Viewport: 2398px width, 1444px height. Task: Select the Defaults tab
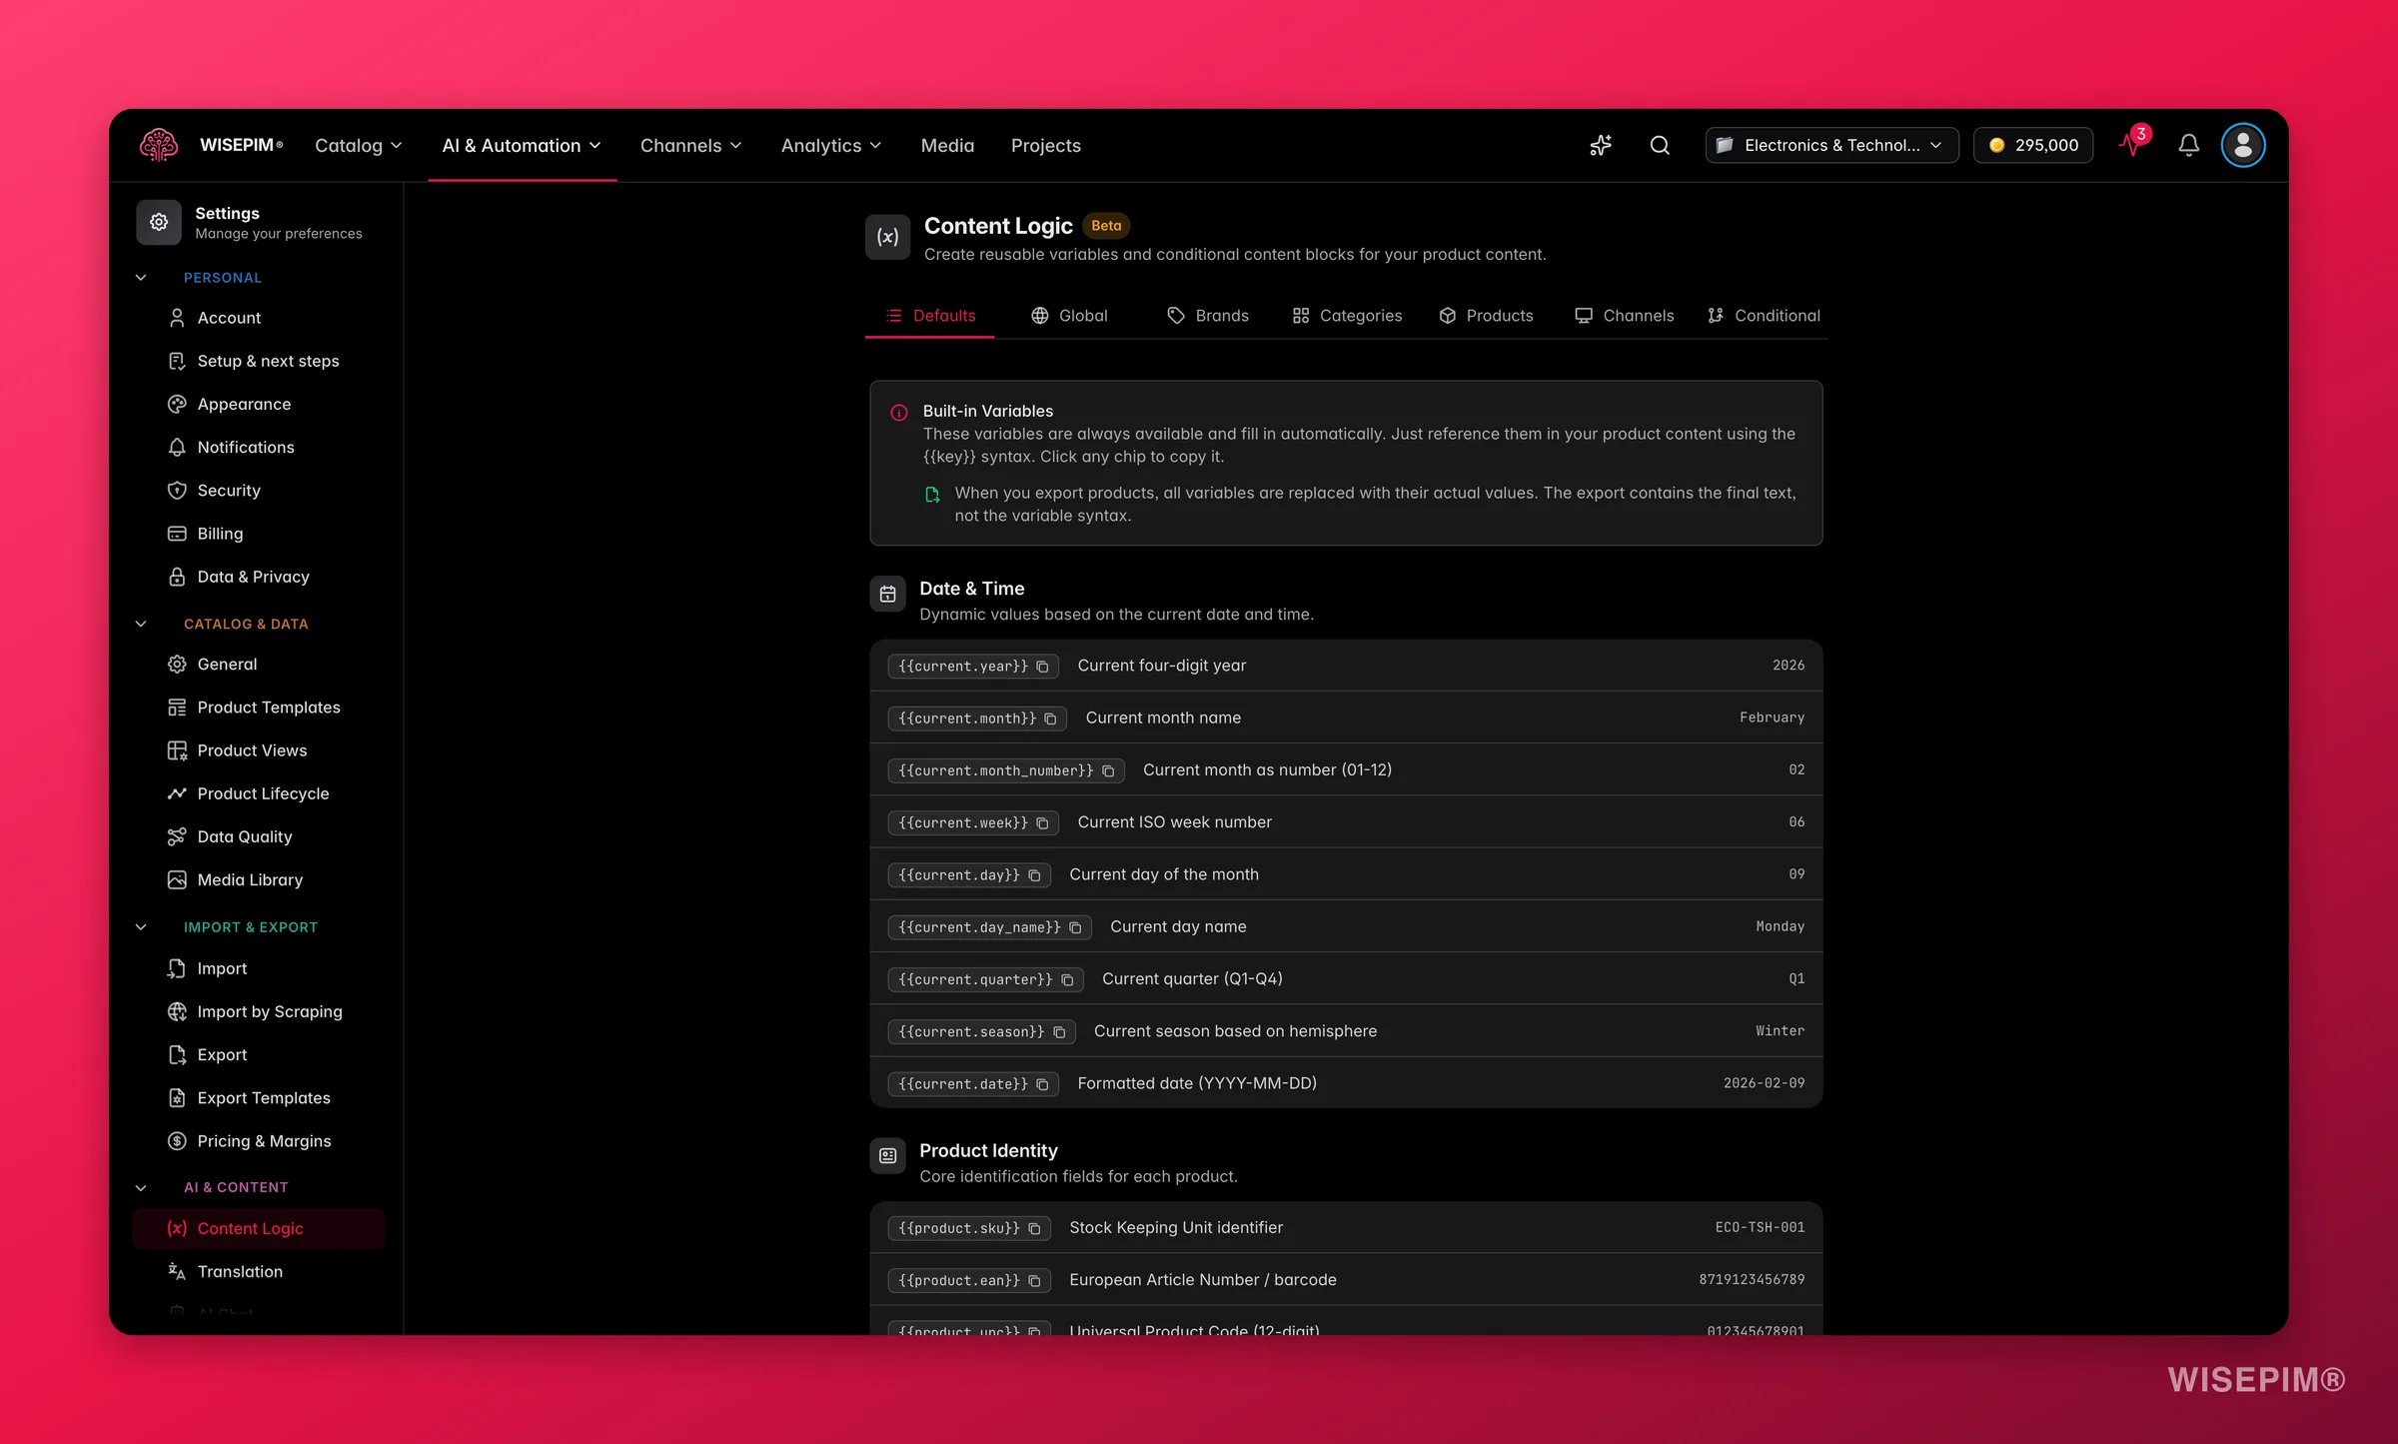coord(929,316)
